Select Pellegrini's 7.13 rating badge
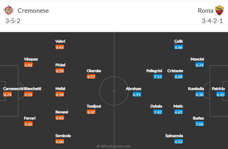228x149 pixels. (x=158, y=77)
